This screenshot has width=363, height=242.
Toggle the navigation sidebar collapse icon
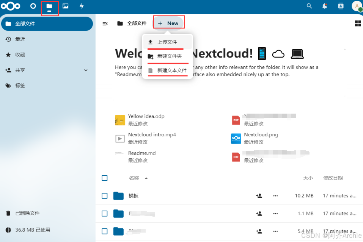pos(105,23)
